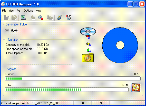Open the help book toolbar icon
146x106 pixels.
59,17
